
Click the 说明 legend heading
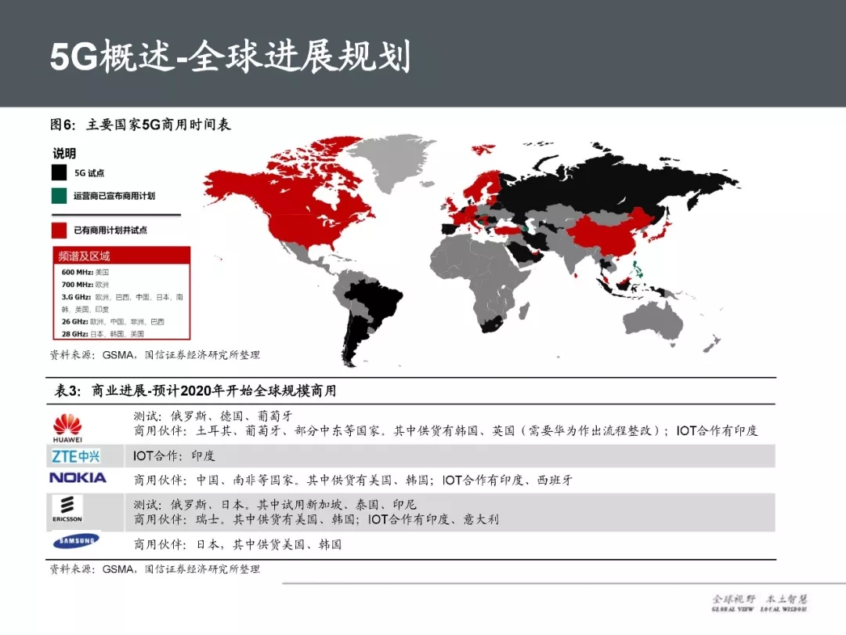pos(64,154)
